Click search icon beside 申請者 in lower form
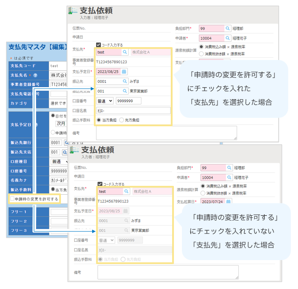The height and width of the screenshot is (289, 298). pos(227,177)
